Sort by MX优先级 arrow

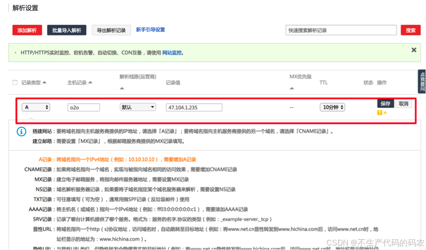click(x=292, y=88)
